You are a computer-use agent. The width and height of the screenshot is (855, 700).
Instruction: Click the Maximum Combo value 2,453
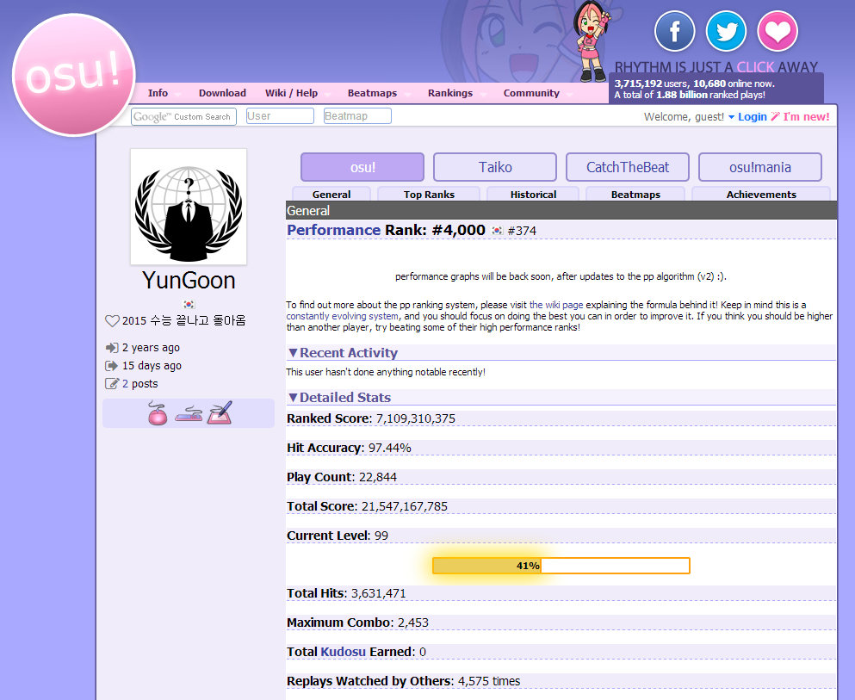coord(413,623)
